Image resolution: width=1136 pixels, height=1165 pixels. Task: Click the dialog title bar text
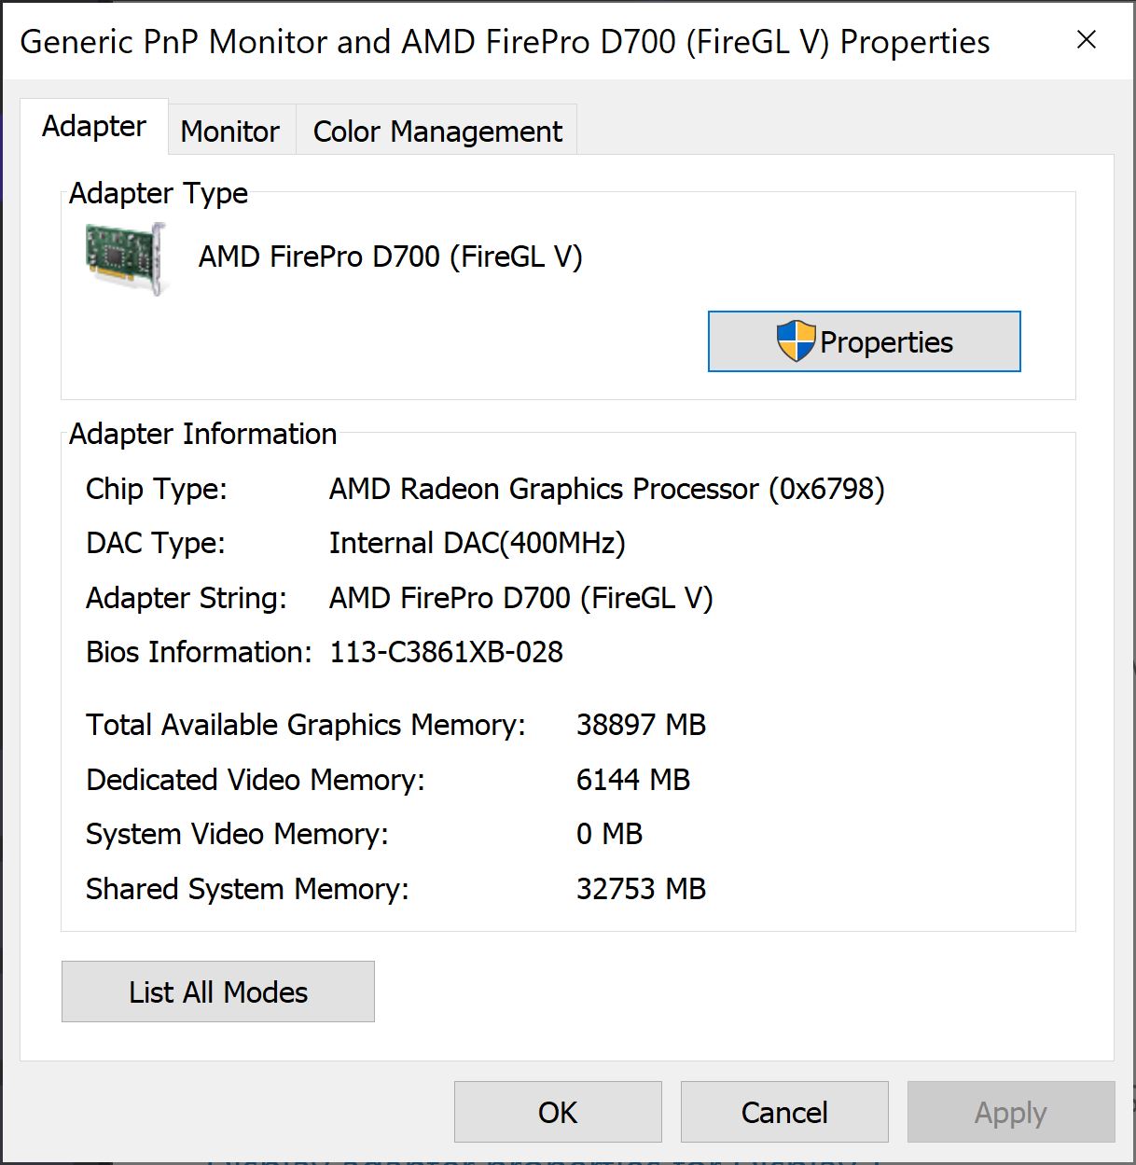pyautogui.click(x=505, y=42)
